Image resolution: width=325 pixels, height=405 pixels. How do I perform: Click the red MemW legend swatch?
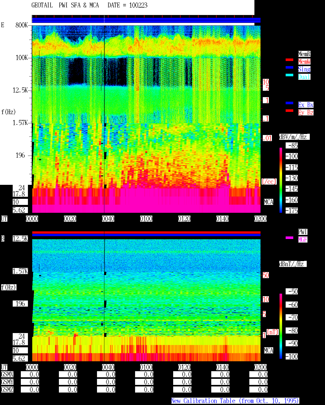289,60
